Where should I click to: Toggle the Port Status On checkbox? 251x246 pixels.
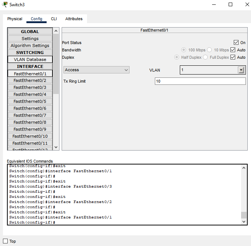pyautogui.click(x=236, y=43)
